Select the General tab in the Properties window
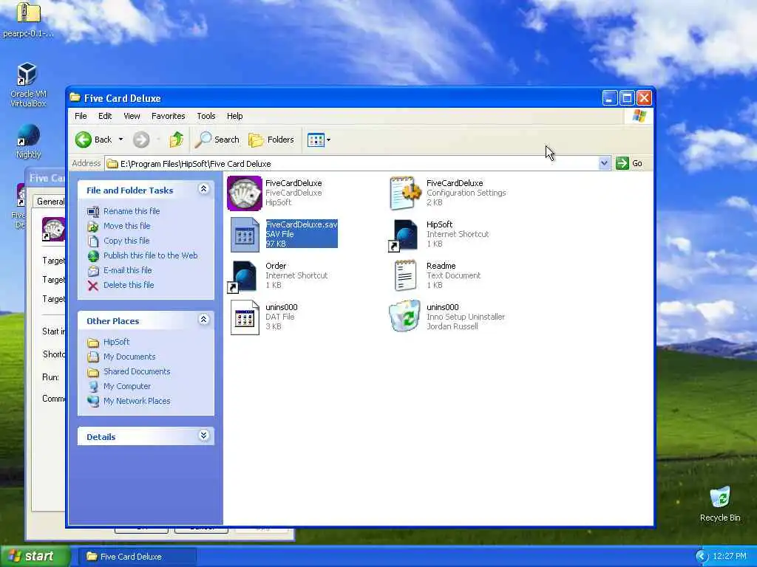Viewport: 757px width, 567px height. click(50, 202)
